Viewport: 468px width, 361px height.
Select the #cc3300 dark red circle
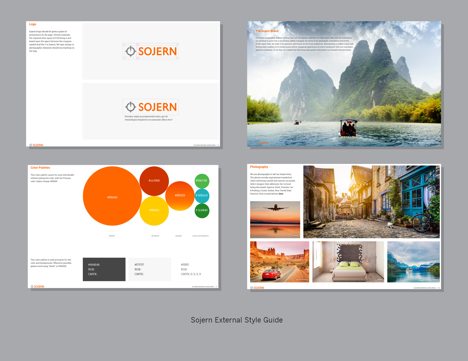click(154, 181)
